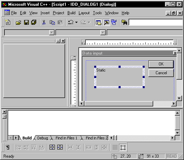
Task: Open the Edit menu
Action: coord(23,13)
